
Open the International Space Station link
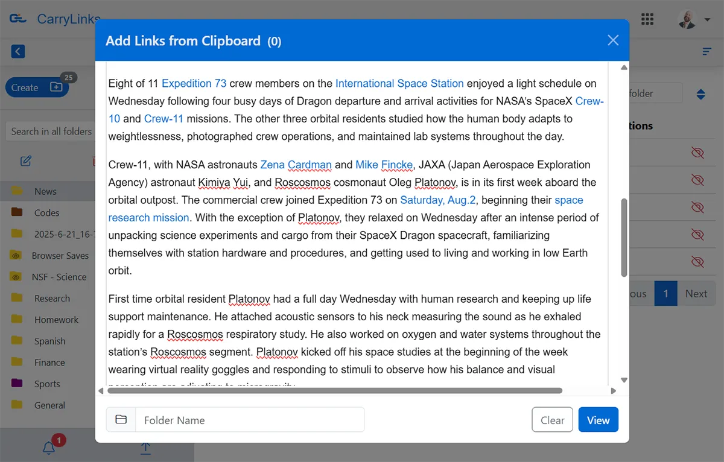[x=399, y=83]
